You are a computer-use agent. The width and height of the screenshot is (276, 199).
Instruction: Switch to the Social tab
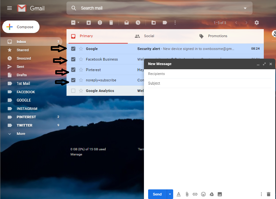149,36
